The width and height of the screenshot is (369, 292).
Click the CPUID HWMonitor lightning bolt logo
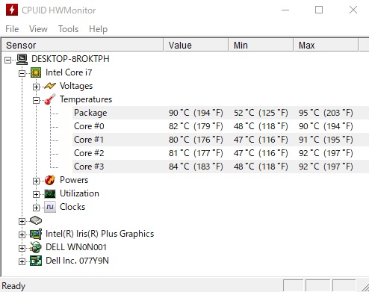coord(12,10)
